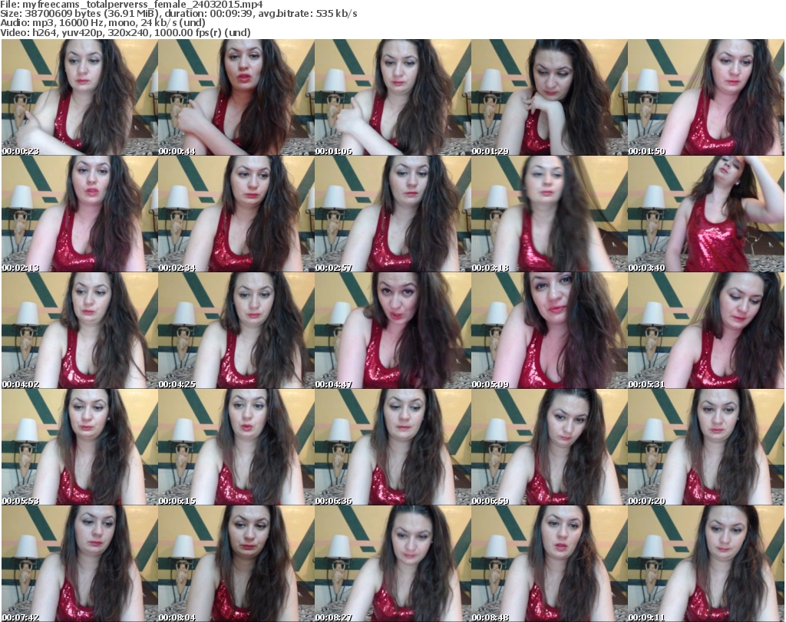Select the frame stamped 00:05:31
This screenshot has width=786, height=622.
pyautogui.click(x=706, y=331)
